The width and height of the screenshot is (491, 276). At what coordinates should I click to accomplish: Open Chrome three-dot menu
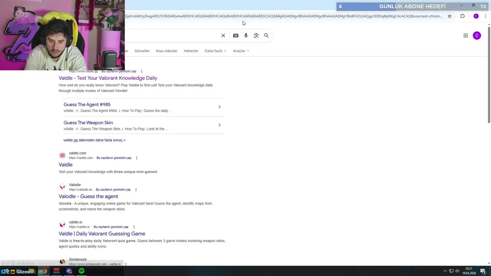(485, 16)
